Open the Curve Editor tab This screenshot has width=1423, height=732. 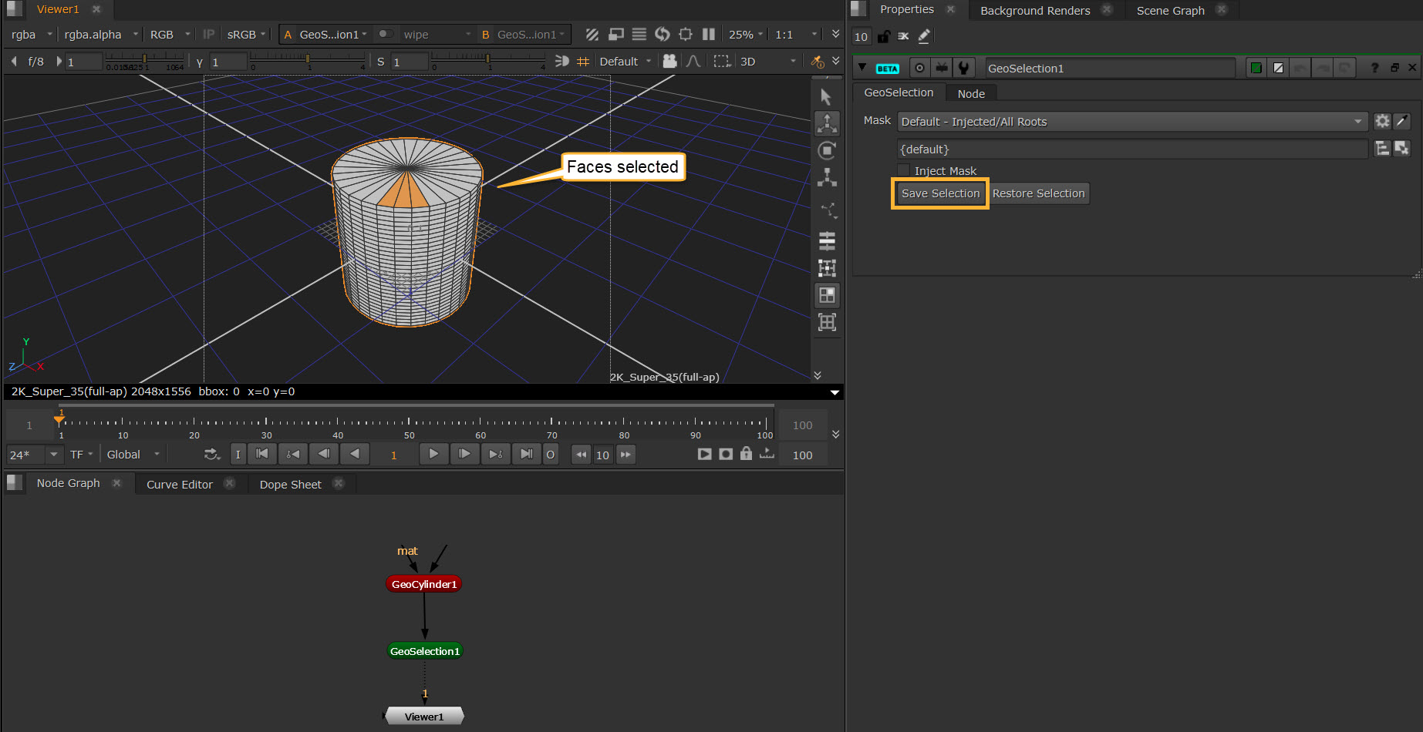click(179, 485)
